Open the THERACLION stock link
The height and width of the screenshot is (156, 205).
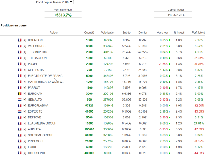[x=37, y=58]
